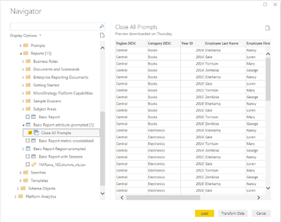
Task: Click the Load button
Action: (x=205, y=213)
